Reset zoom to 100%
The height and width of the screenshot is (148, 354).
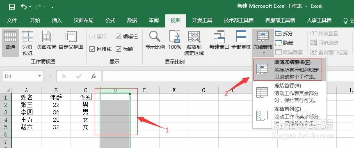(x=174, y=40)
